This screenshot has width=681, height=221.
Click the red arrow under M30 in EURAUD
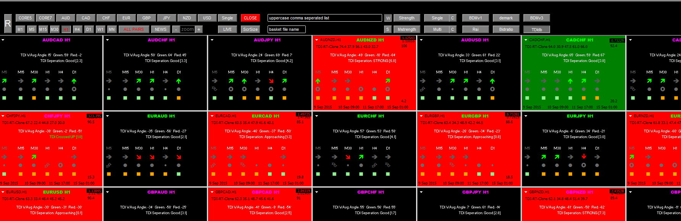tap(139, 157)
